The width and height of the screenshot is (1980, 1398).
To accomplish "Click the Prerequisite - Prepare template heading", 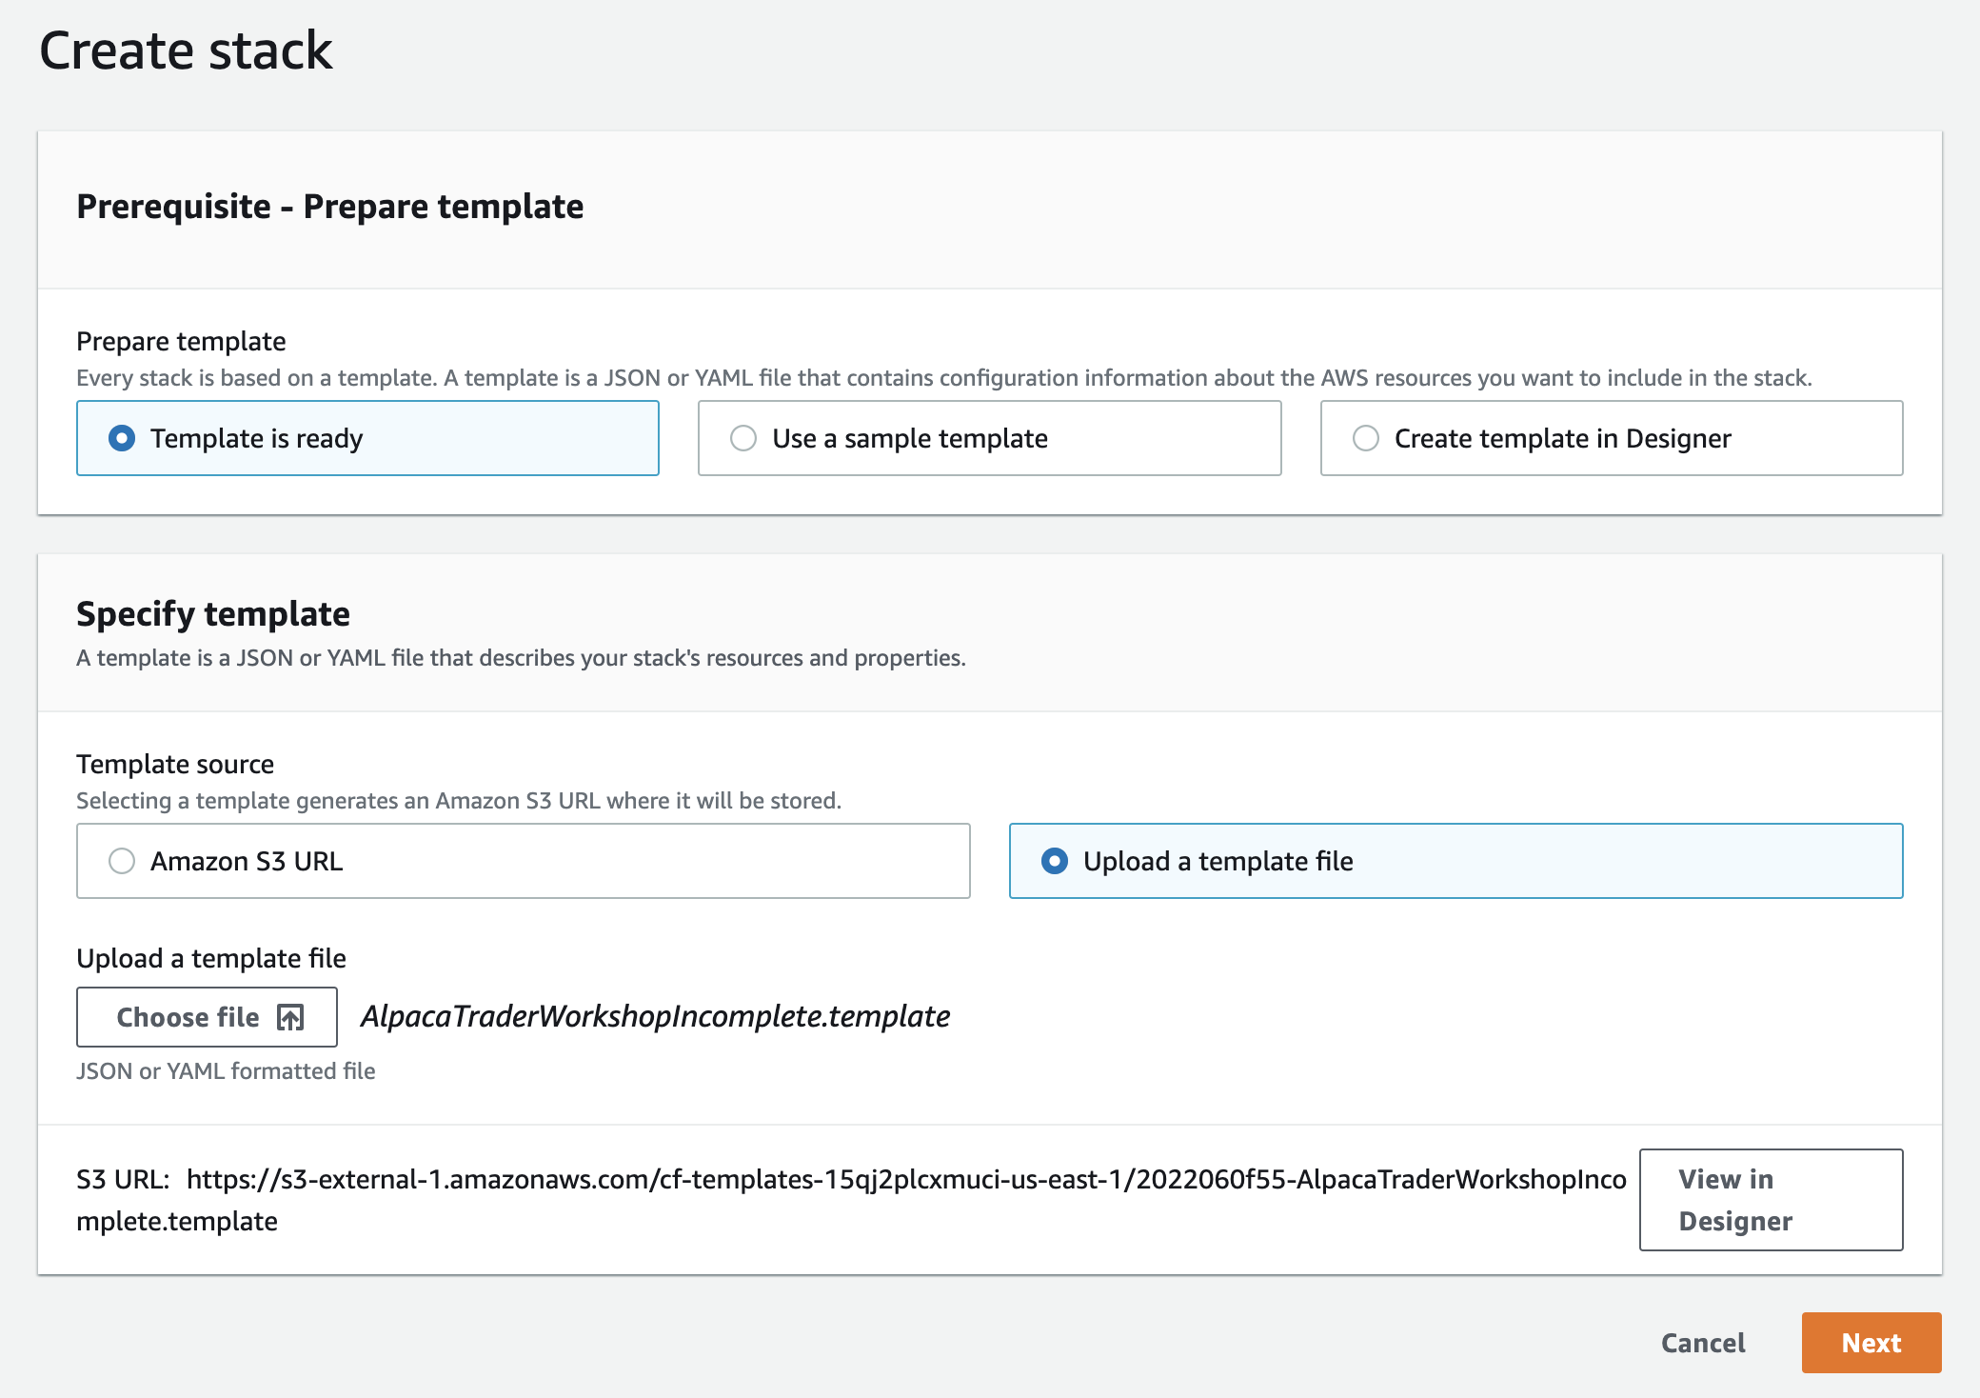I will click(329, 207).
